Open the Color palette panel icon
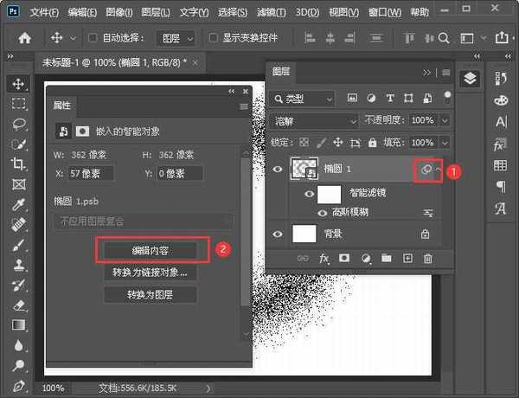The width and height of the screenshot is (519, 398). point(501,100)
